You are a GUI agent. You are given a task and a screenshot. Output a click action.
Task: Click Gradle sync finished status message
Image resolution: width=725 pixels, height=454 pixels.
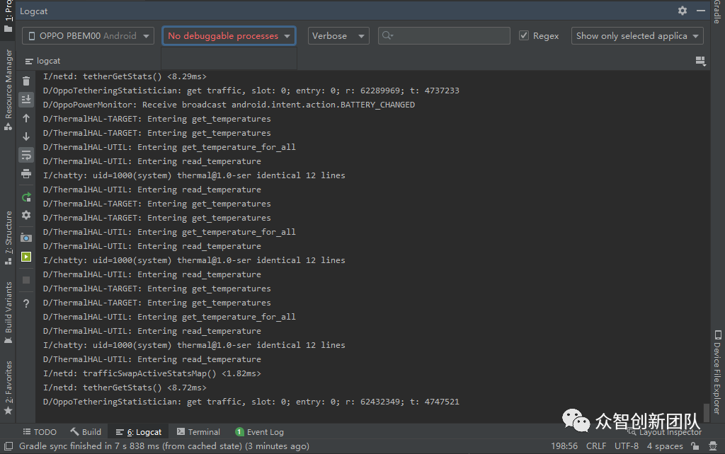click(164, 446)
